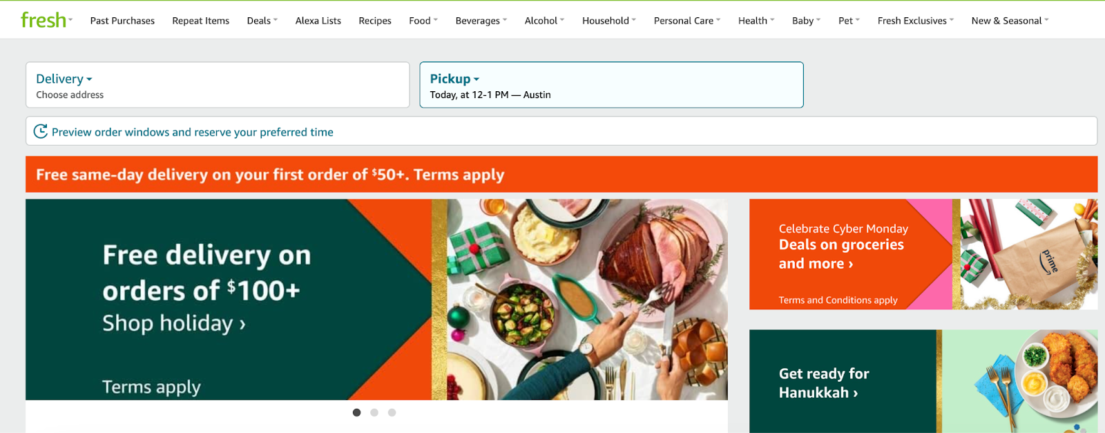Click the fresh logo
The height and width of the screenshot is (433, 1105).
[x=43, y=20]
